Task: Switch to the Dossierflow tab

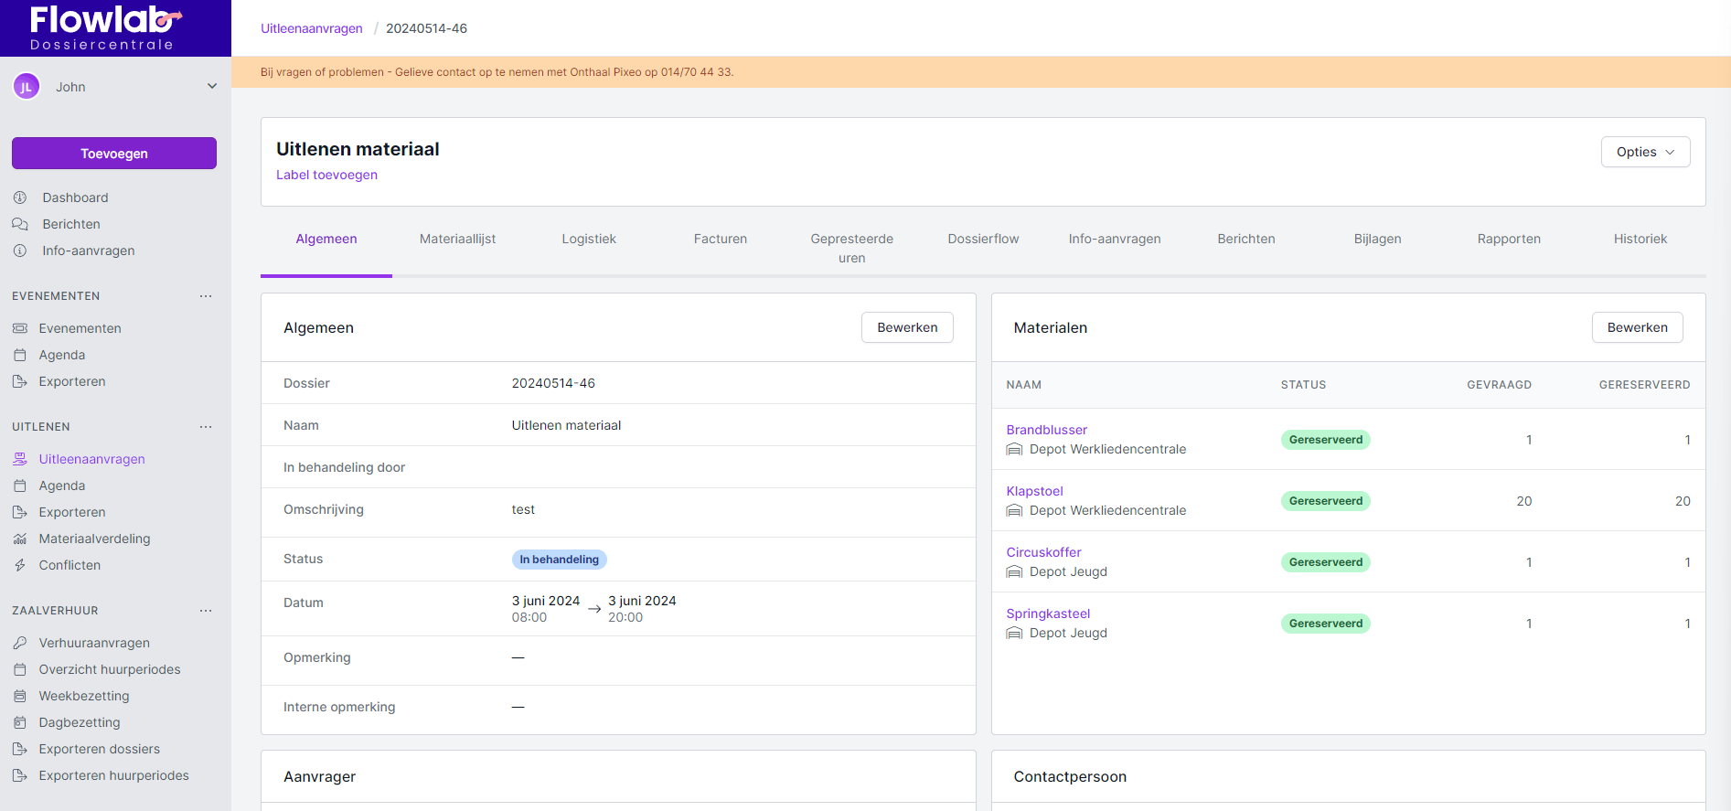Action: pos(983,239)
